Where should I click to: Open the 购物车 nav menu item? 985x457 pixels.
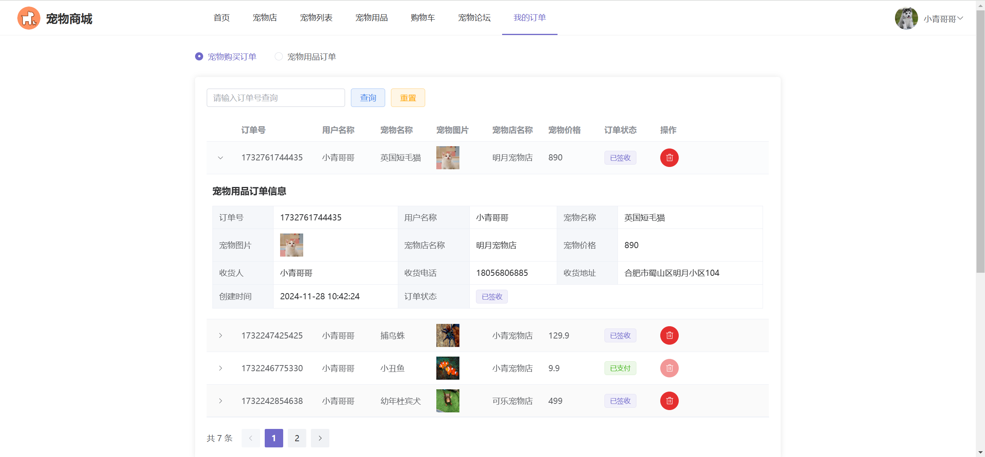click(x=422, y=18)
